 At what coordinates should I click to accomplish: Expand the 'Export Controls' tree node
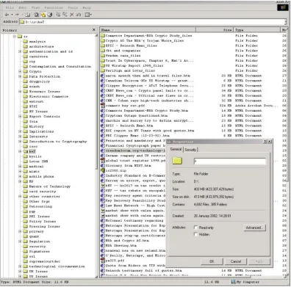(20, 116)
